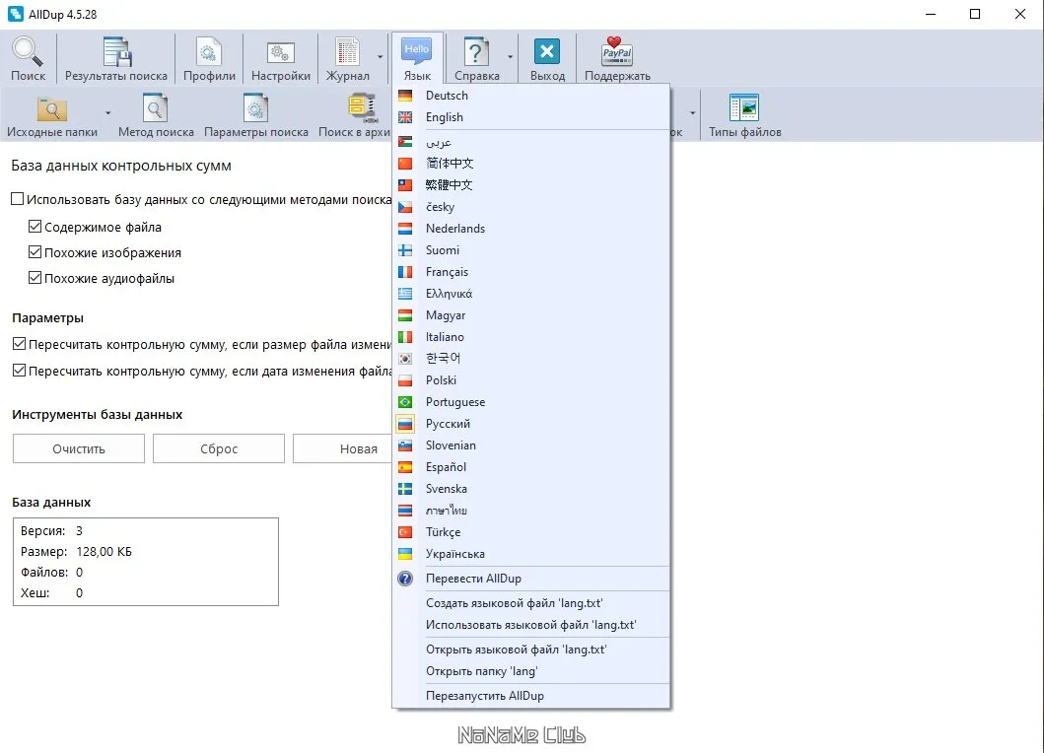
Task: Expand the Справка dropdown arrow
Action: point(510,57)
